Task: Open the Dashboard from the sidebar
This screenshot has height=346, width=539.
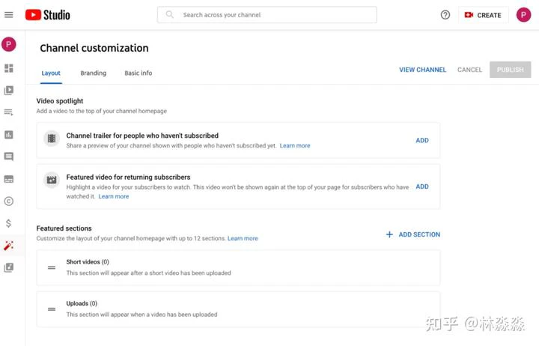Action: pos(8,68)
